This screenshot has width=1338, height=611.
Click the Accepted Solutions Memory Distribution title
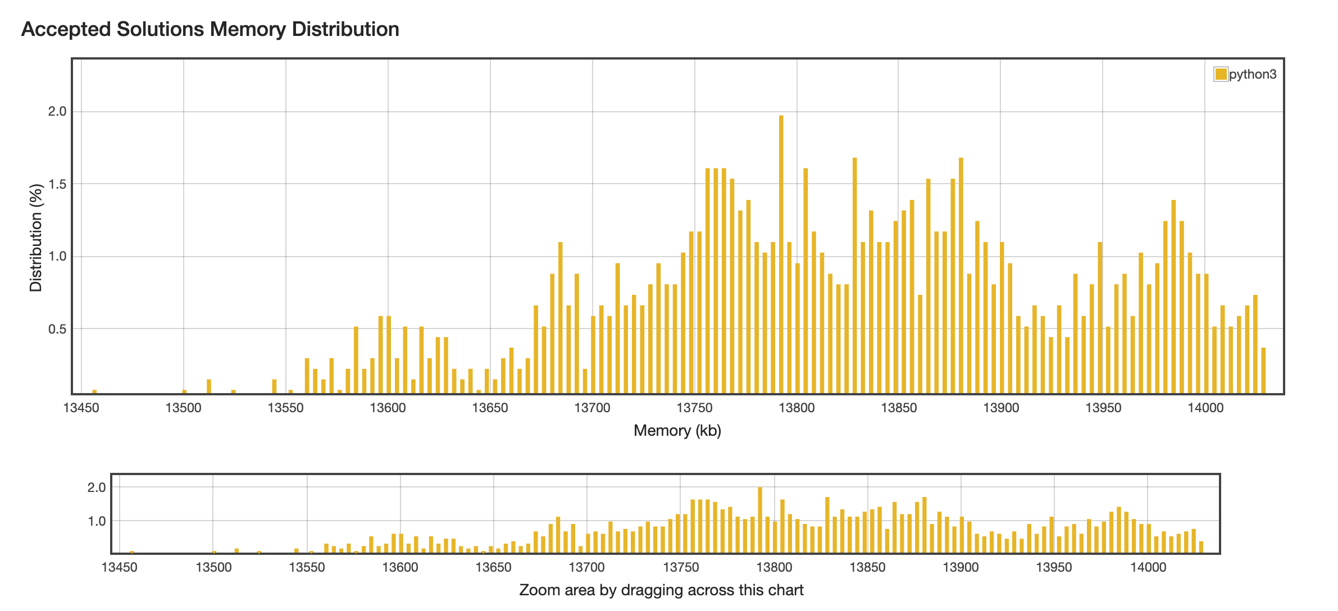tap(210, 29)
